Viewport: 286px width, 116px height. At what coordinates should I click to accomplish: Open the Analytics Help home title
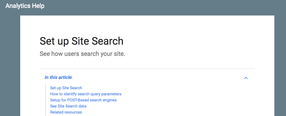[25, 6]
